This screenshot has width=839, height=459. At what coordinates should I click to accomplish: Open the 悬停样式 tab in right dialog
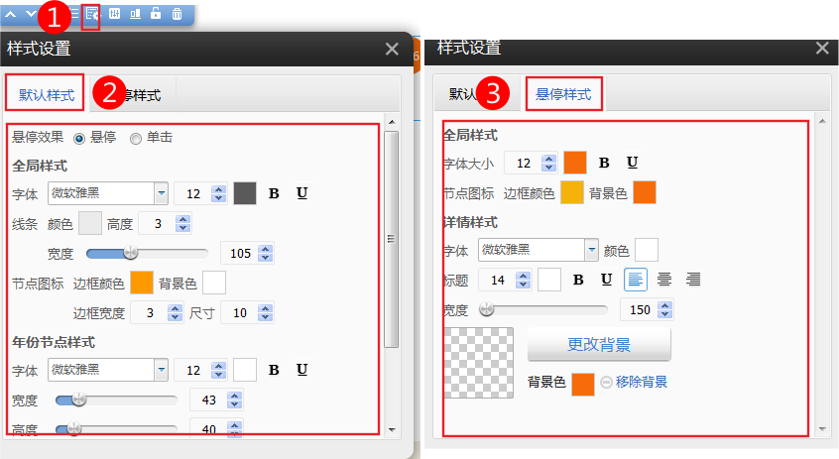563,94
